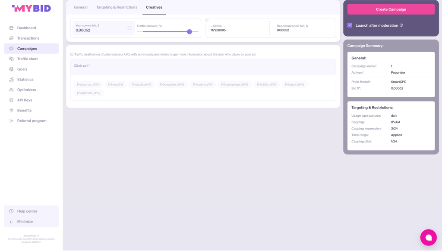Open the chat support bubble
Screen dimensions: 442x251
[428, 238]
